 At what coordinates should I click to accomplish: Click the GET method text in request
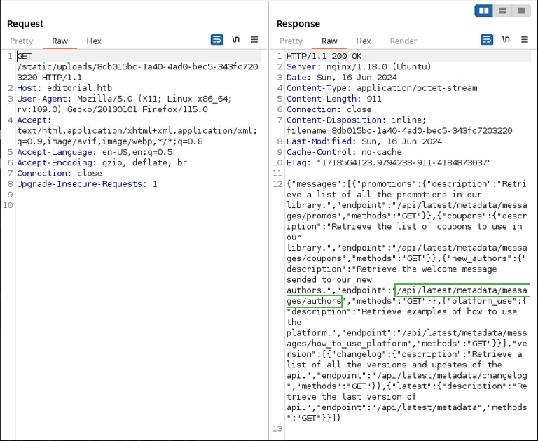[x=25, y=56]
